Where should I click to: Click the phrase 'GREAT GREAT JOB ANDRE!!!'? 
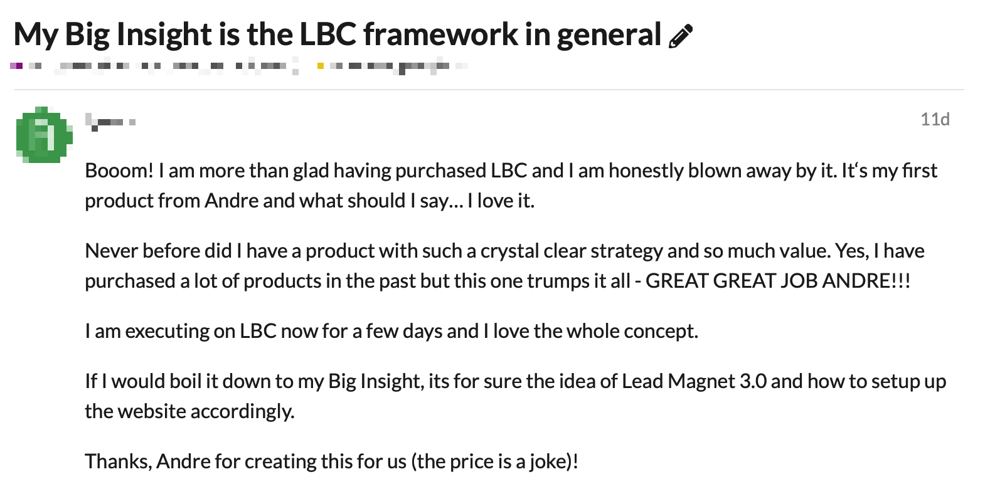click(x=778, y=280)
